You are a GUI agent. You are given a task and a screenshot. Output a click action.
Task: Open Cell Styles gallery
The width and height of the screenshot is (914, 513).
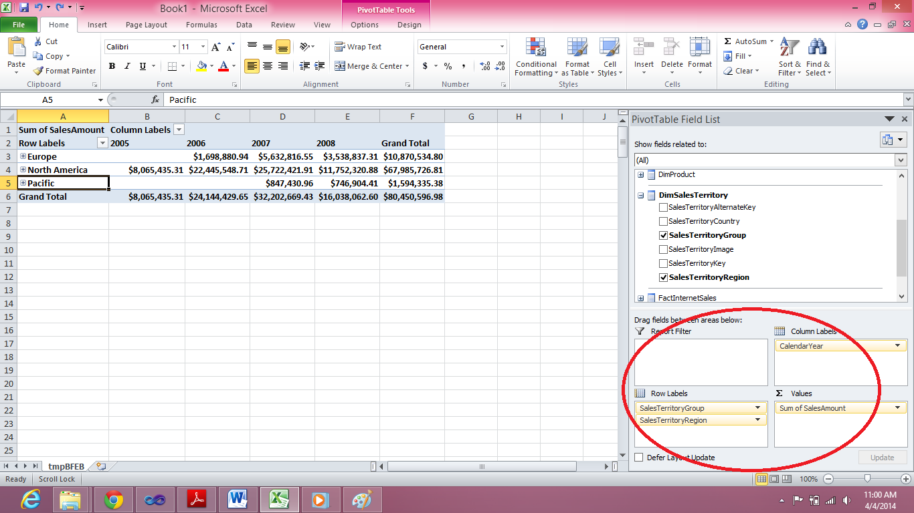click(x=609, y=57)
